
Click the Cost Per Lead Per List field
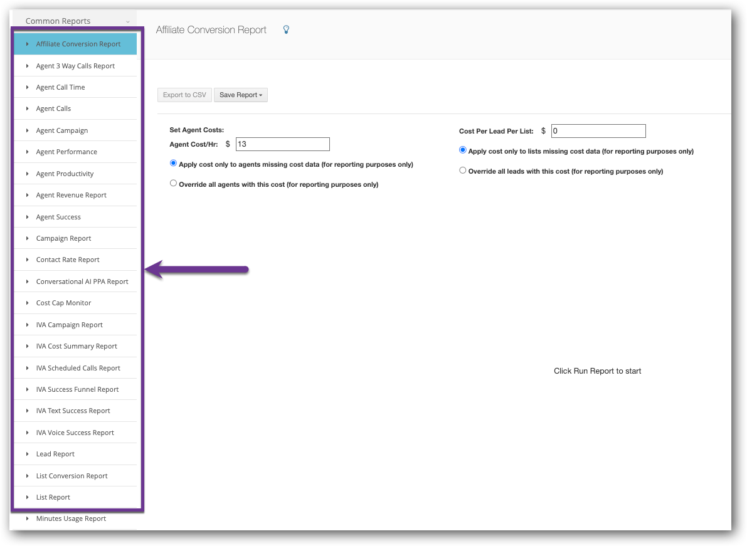598,131
